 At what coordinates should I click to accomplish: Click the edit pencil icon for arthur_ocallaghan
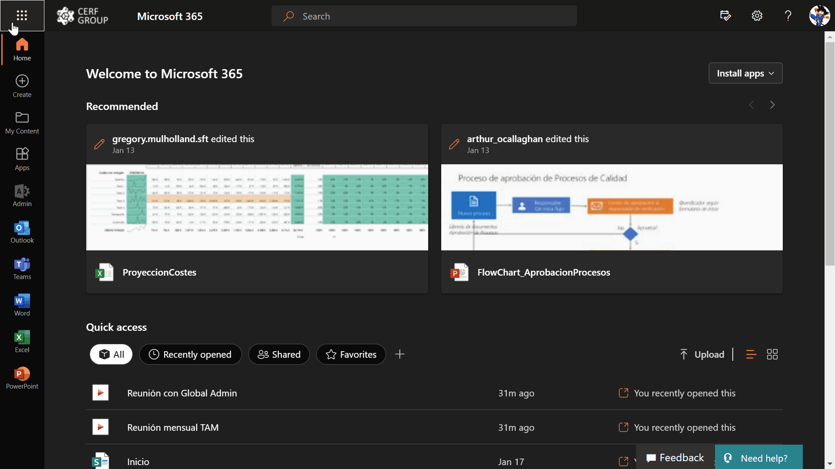click(x=454, y=144)
